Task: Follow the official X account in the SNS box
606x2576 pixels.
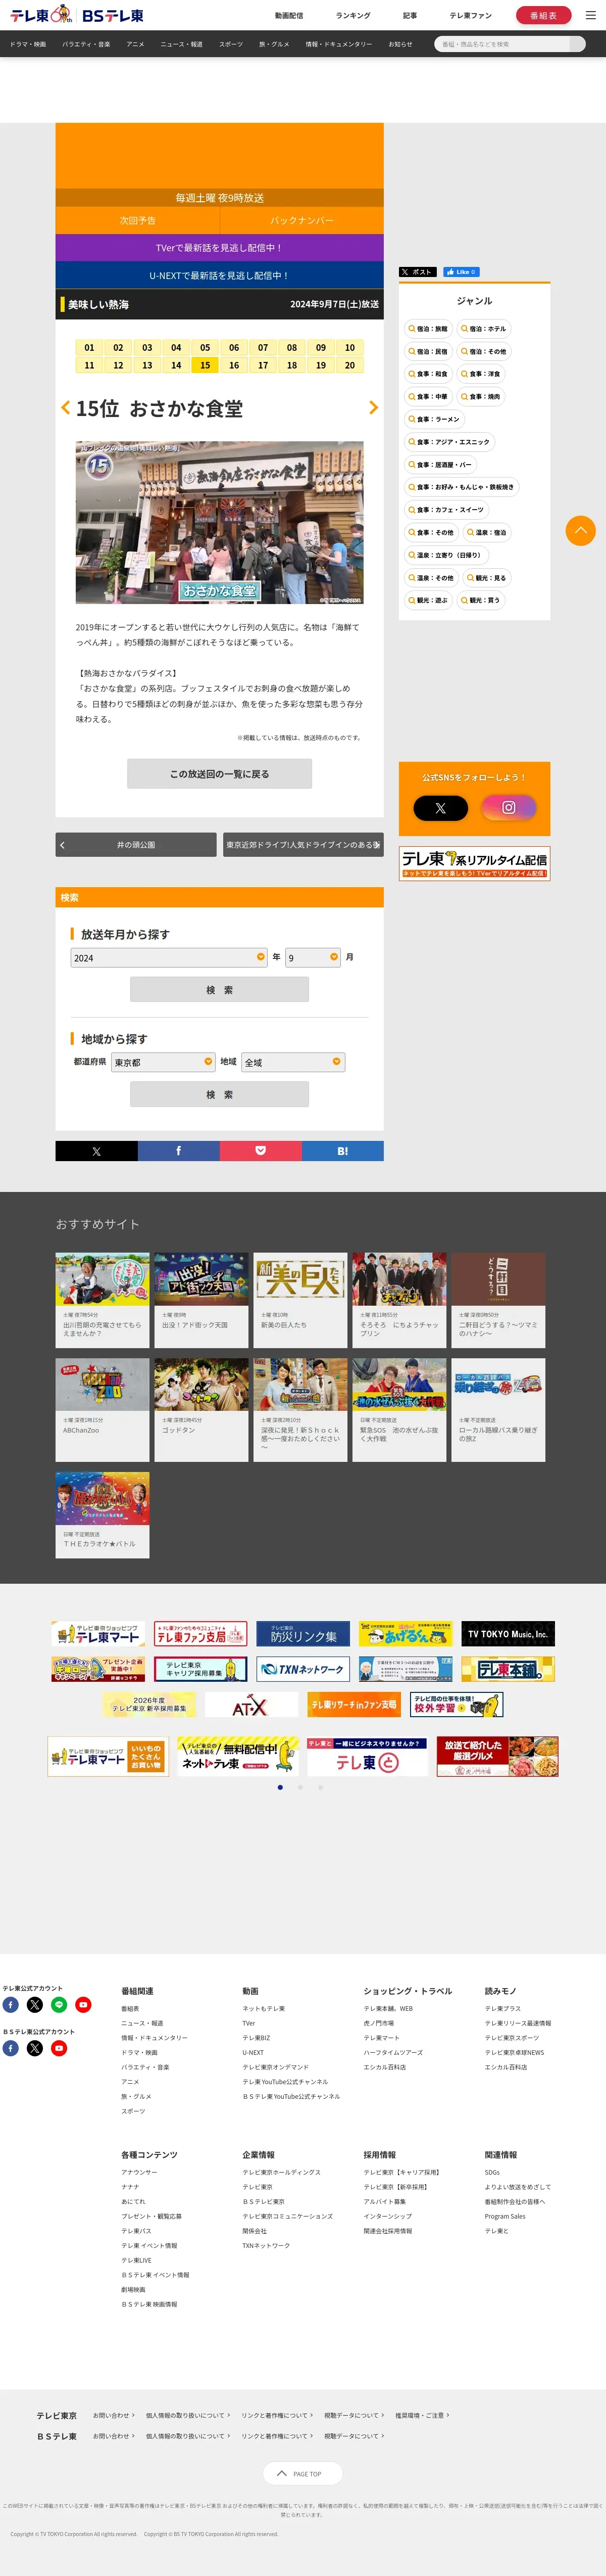Action: coord(440,807)
